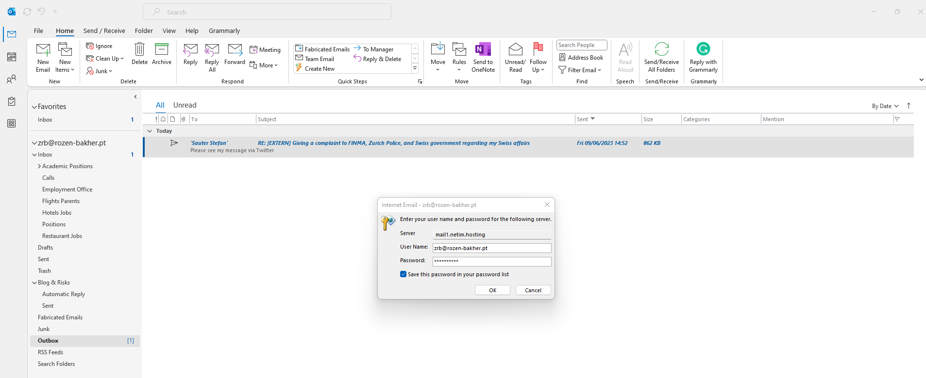This screenshot has height=378, width=926.
Task: Forward the selected message
Action: coord(235,54)
